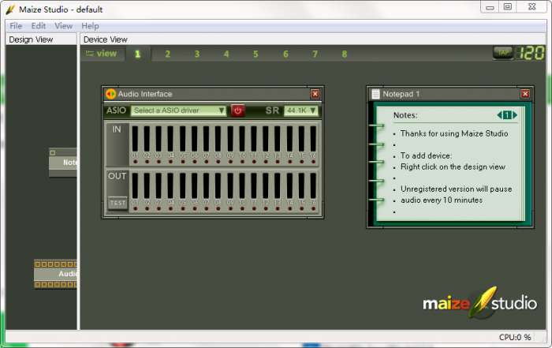Close the Audio Interface device panel
Screen dimensions: 552x348
pyautogui.click(x=315, y=94)
